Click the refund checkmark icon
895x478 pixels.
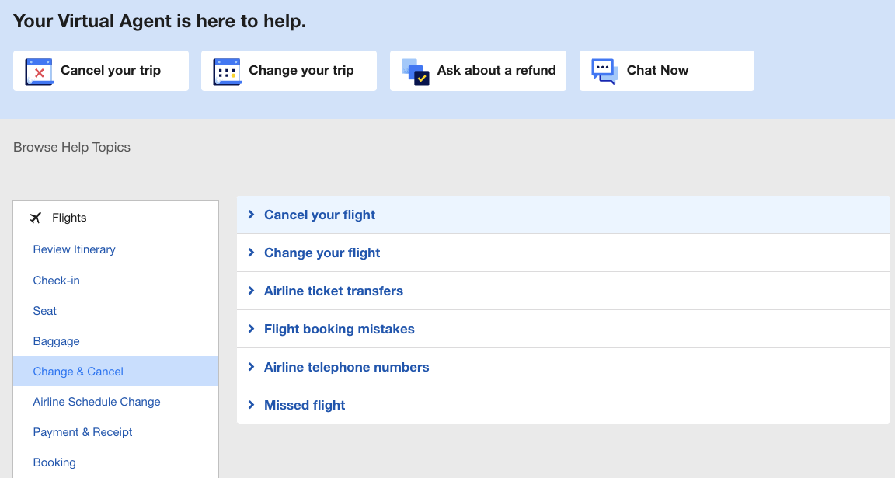[x=416, y=71]
